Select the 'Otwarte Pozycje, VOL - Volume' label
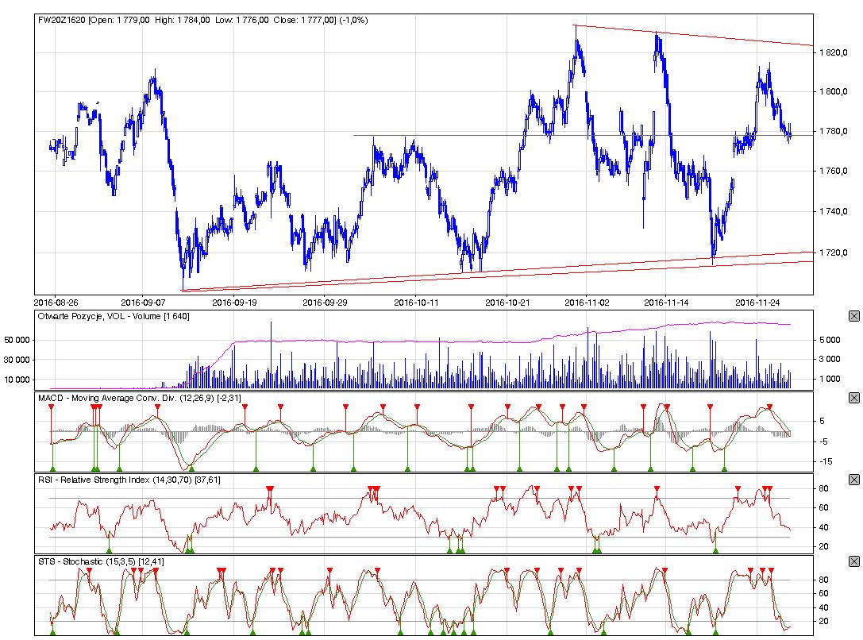The image size is (863, 640). tap(114, 316)
